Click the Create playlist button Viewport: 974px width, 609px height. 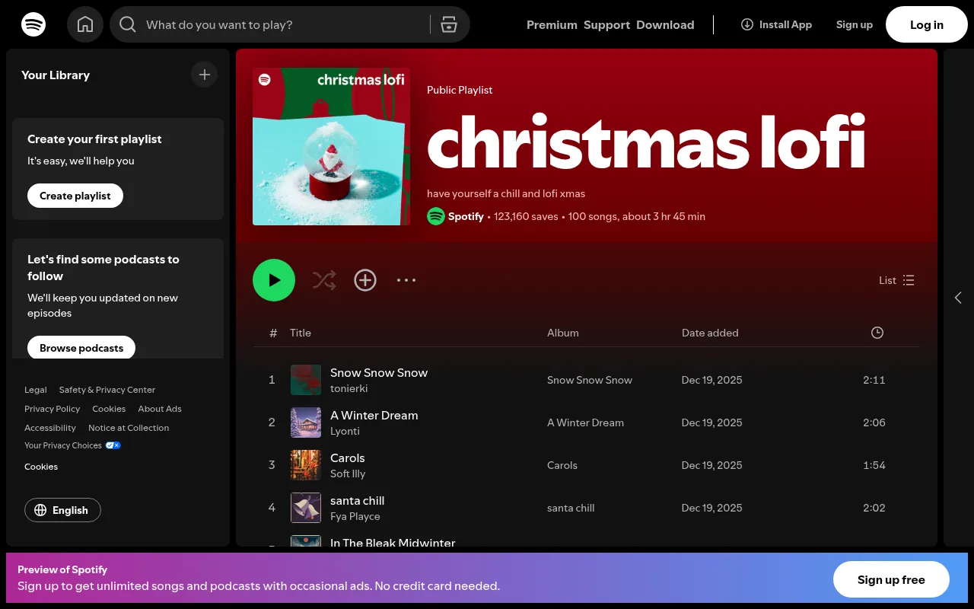coord(75,196)
